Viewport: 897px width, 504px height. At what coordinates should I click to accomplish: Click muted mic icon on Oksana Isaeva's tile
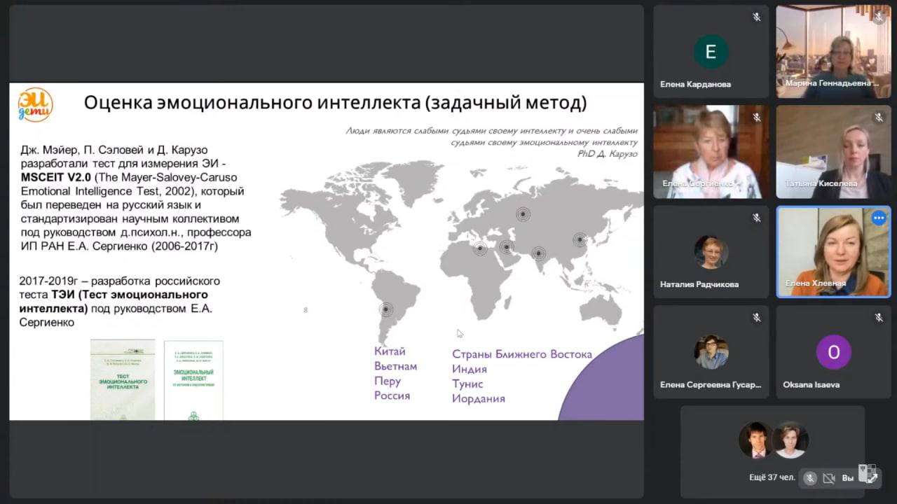pyautogui.click(x=879, y=318)
